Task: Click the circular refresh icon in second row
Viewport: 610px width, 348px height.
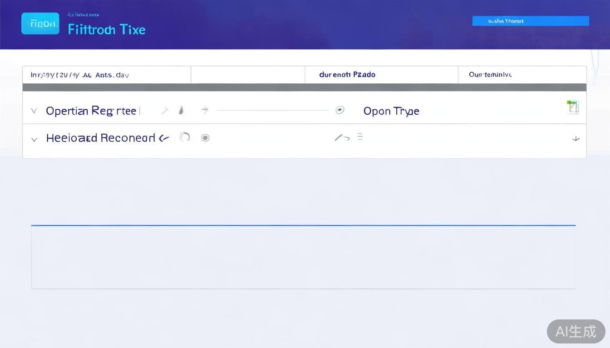Action: click(x=185, y=137)
